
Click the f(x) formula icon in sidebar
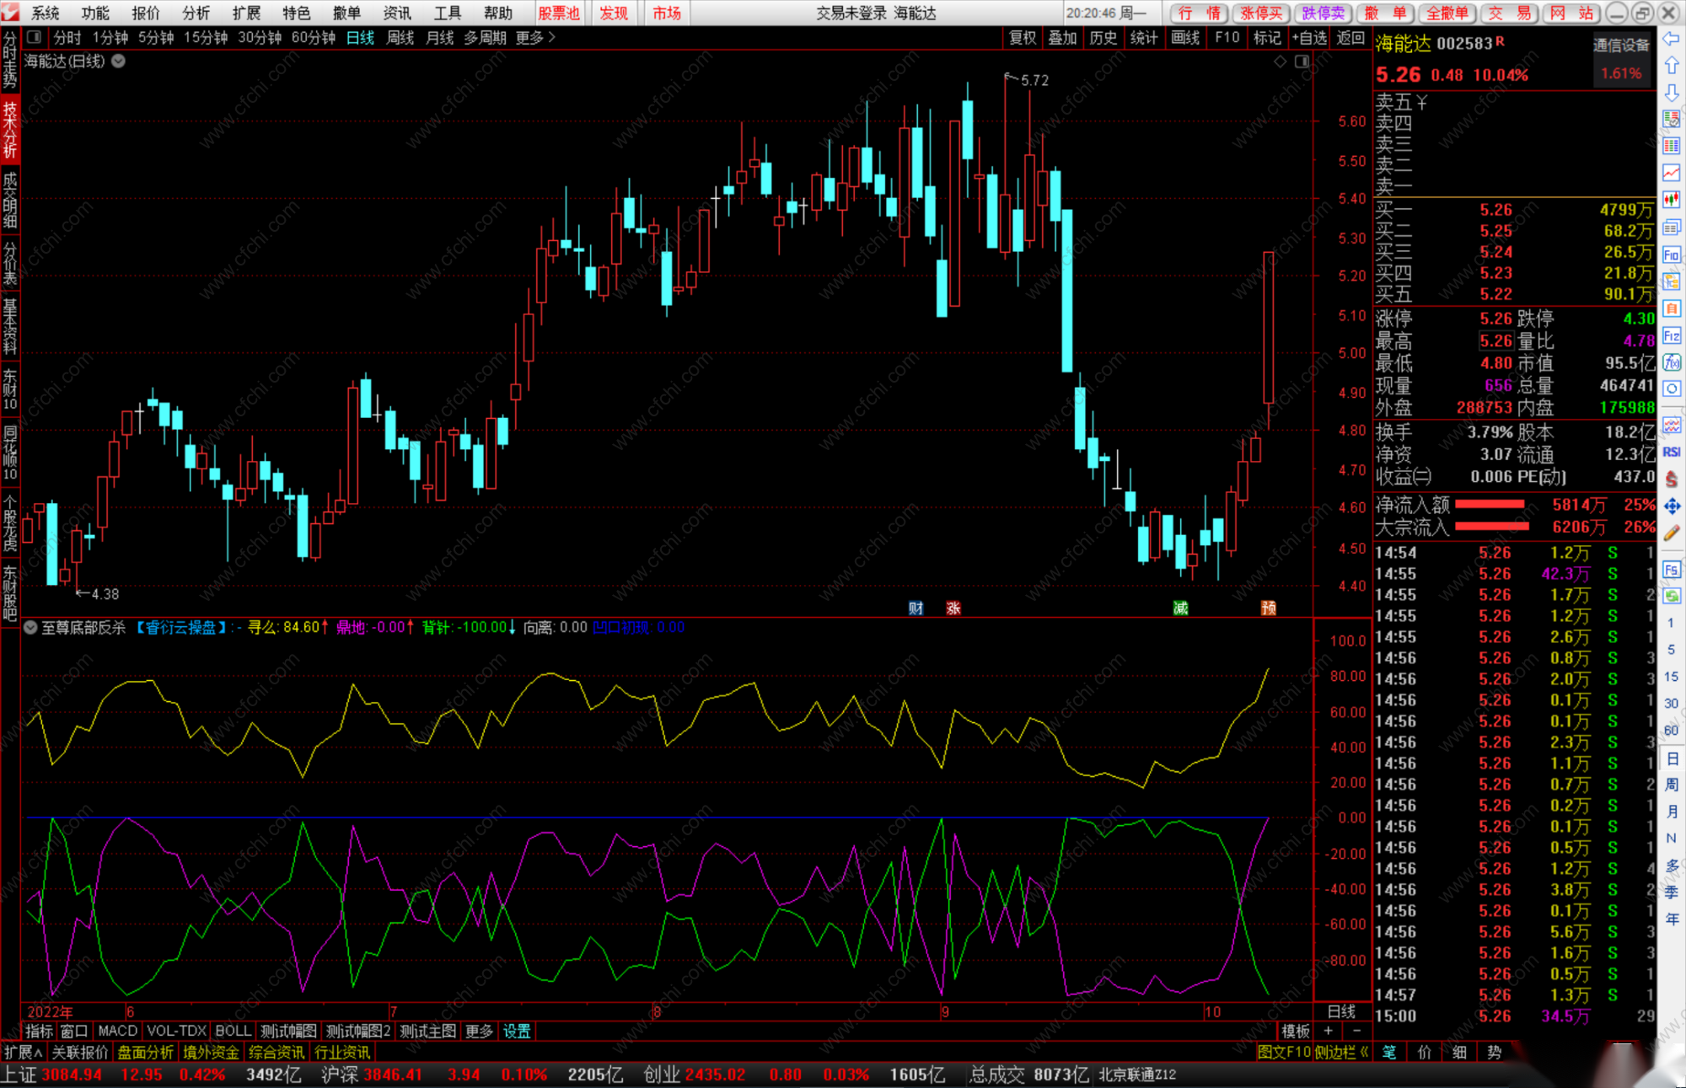tap(1672, 363)
